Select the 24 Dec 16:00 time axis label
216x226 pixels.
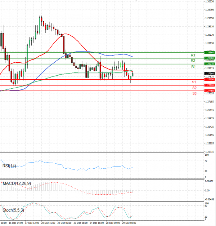97,223
